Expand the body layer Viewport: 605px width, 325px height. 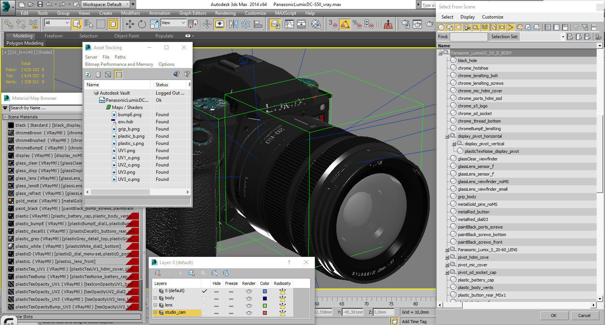(155, 298)
